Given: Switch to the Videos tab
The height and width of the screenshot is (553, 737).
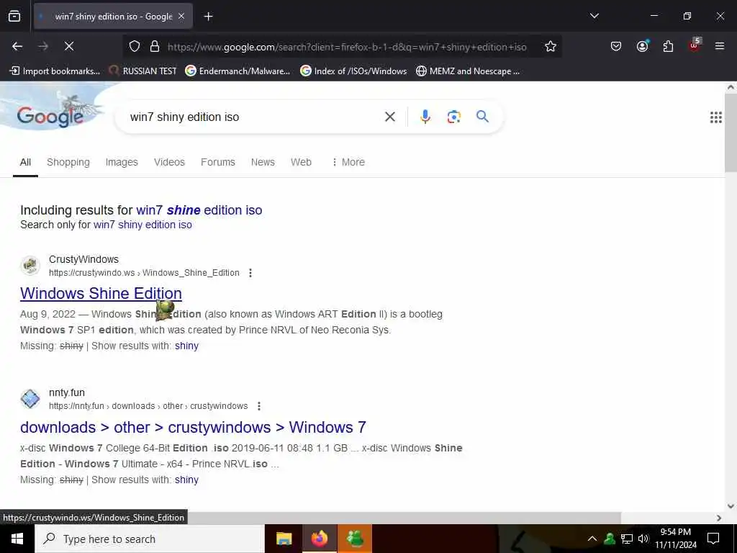Looking at the screenshot, I should [x=169, y=162].
